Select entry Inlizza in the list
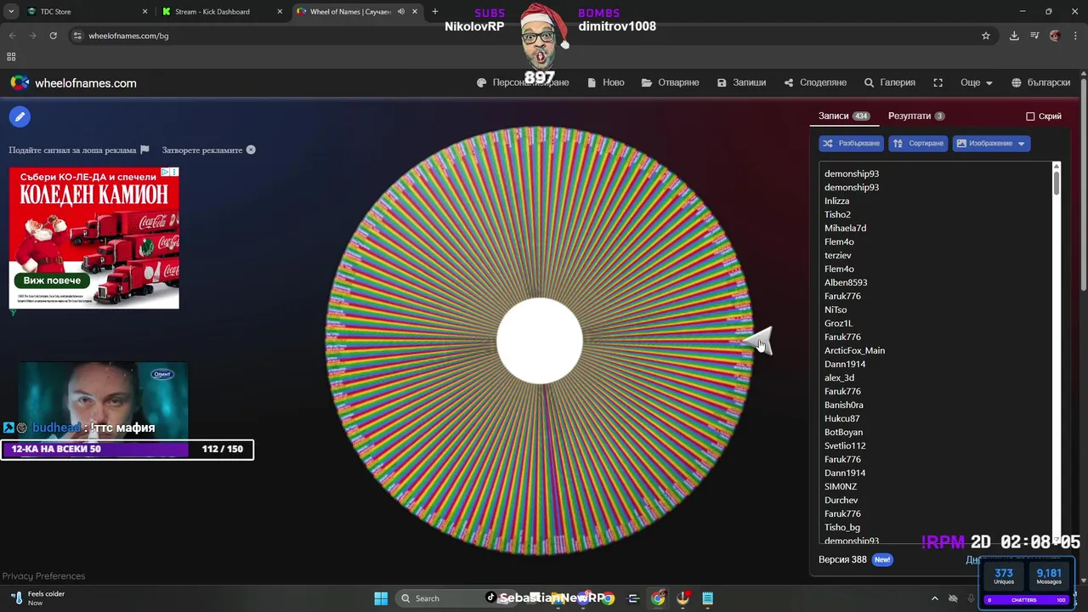This screenshot has width=1088, height=612. [x=836, y=201]
